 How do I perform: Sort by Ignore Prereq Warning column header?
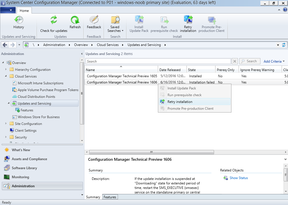(260, 70)
